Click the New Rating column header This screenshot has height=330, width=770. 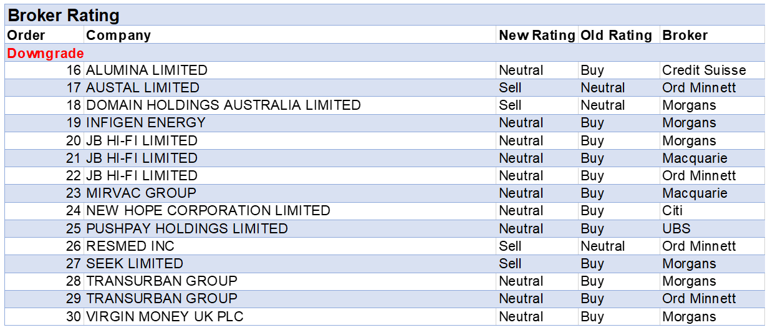point(537,36)
